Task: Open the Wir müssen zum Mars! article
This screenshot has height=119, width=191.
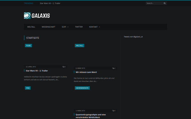Action: [x=86, y=72]
